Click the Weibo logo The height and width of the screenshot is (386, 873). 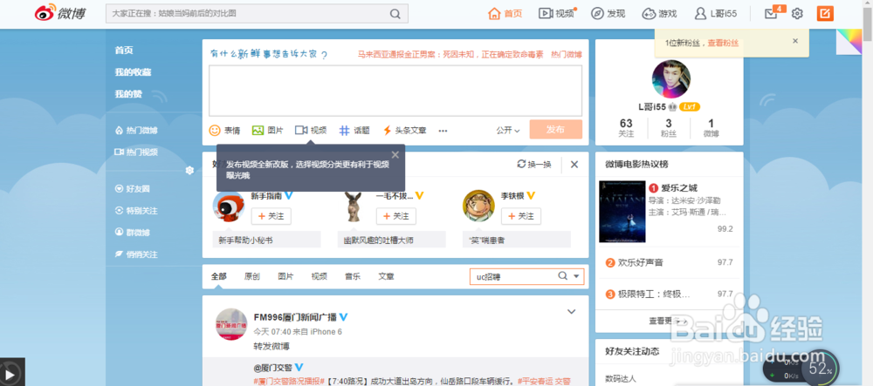[61, 13]
